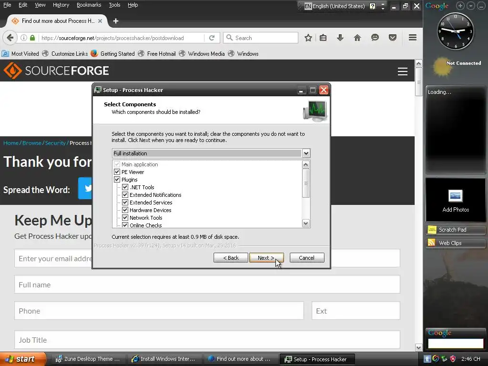Uncheck Network Tools plugin
488x366 pixels.
(125, 217)
